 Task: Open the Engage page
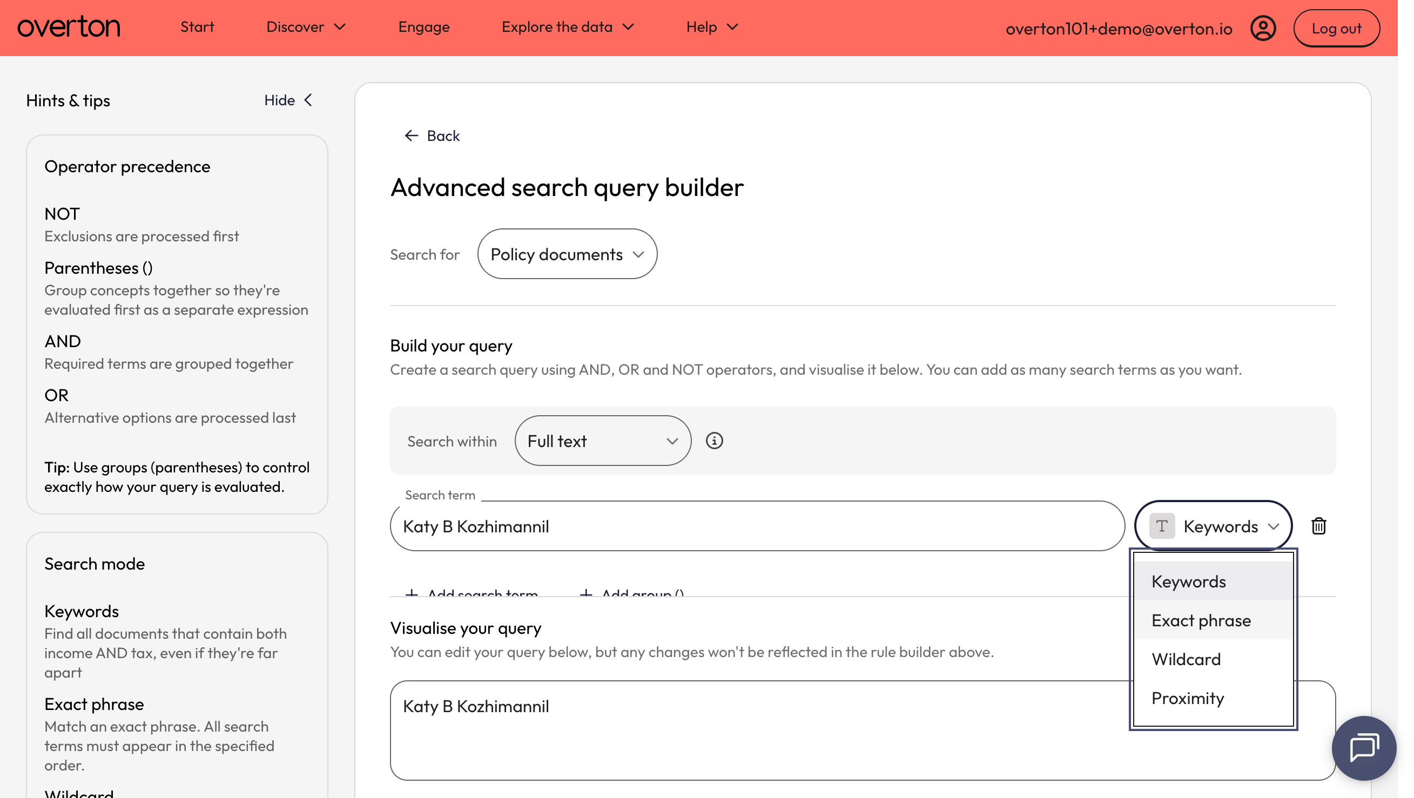point(423,27)
